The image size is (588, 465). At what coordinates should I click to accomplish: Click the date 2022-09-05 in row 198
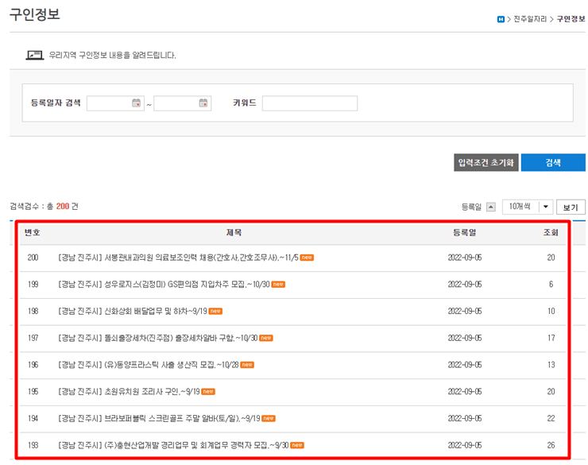[x=465, y=312]
